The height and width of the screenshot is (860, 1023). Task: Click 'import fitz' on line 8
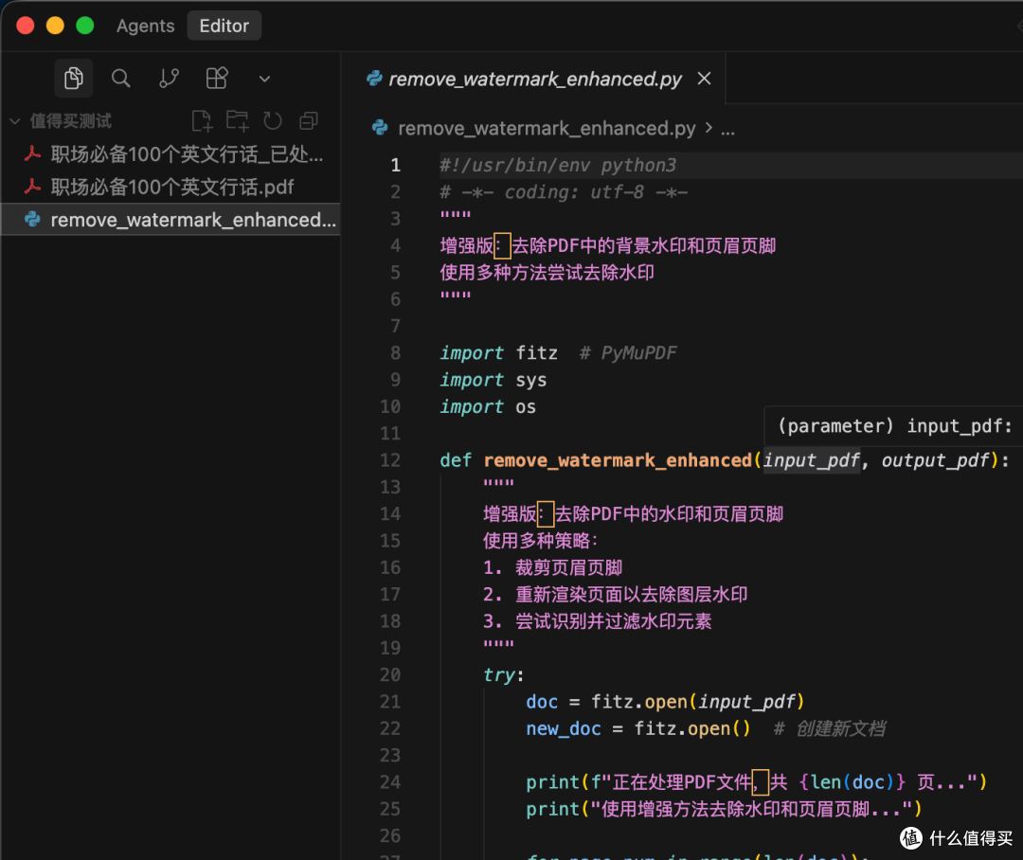point(499,353)
